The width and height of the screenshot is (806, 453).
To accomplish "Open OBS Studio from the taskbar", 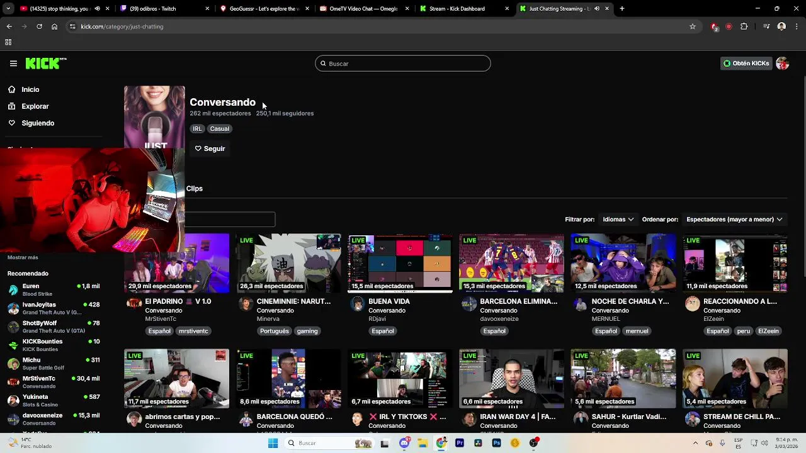I will 534,443.
